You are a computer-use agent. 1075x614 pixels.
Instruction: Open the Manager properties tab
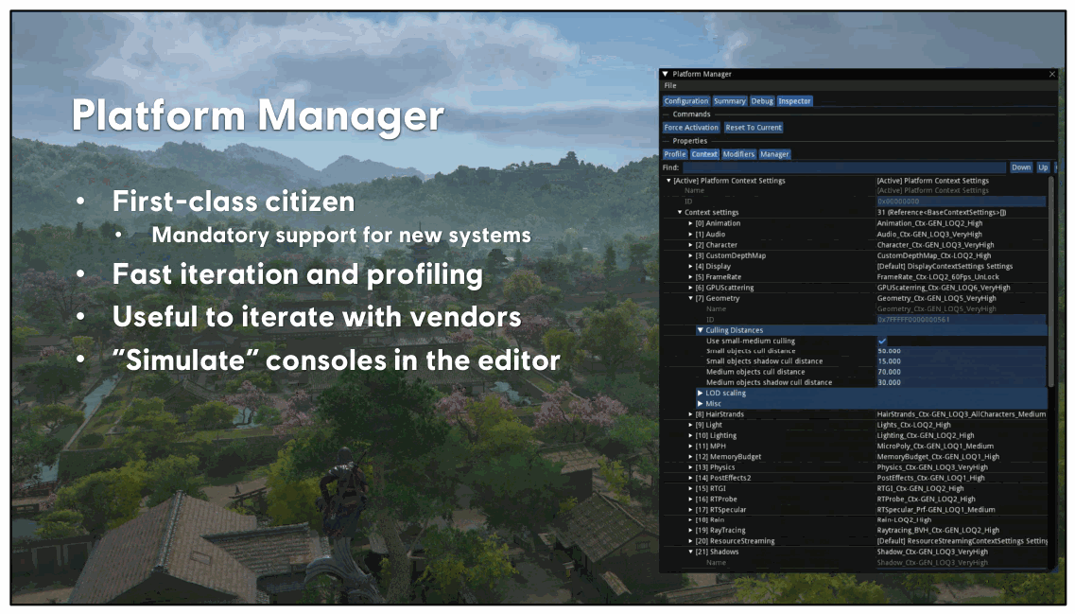pyautogui.click(x=774, y=154)
